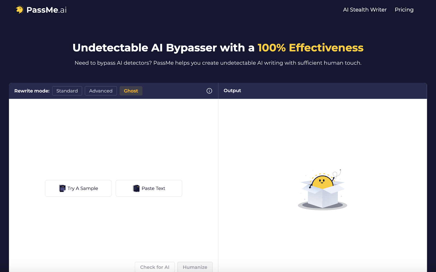Image resolution: width=436 pixels, height=272 pixels.
Task: Click the PassMe.ai brand name text
Action: point(47,10)
